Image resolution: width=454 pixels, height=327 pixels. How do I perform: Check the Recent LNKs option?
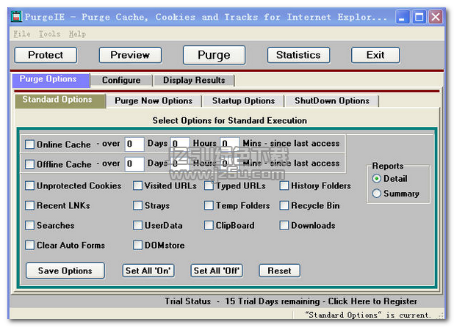point(29,205)
